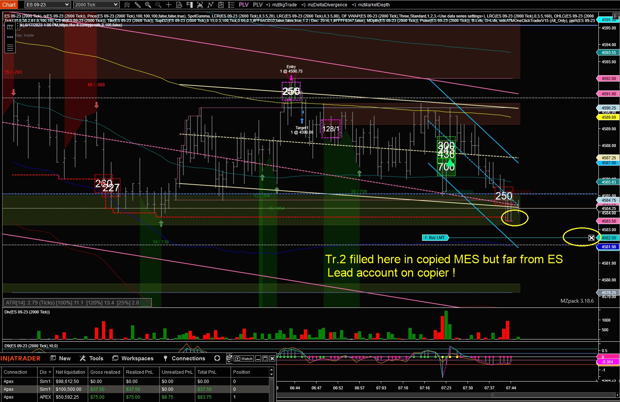Click the second gray PLV toolbar button

pyautogui.click(x=258, y=5)
